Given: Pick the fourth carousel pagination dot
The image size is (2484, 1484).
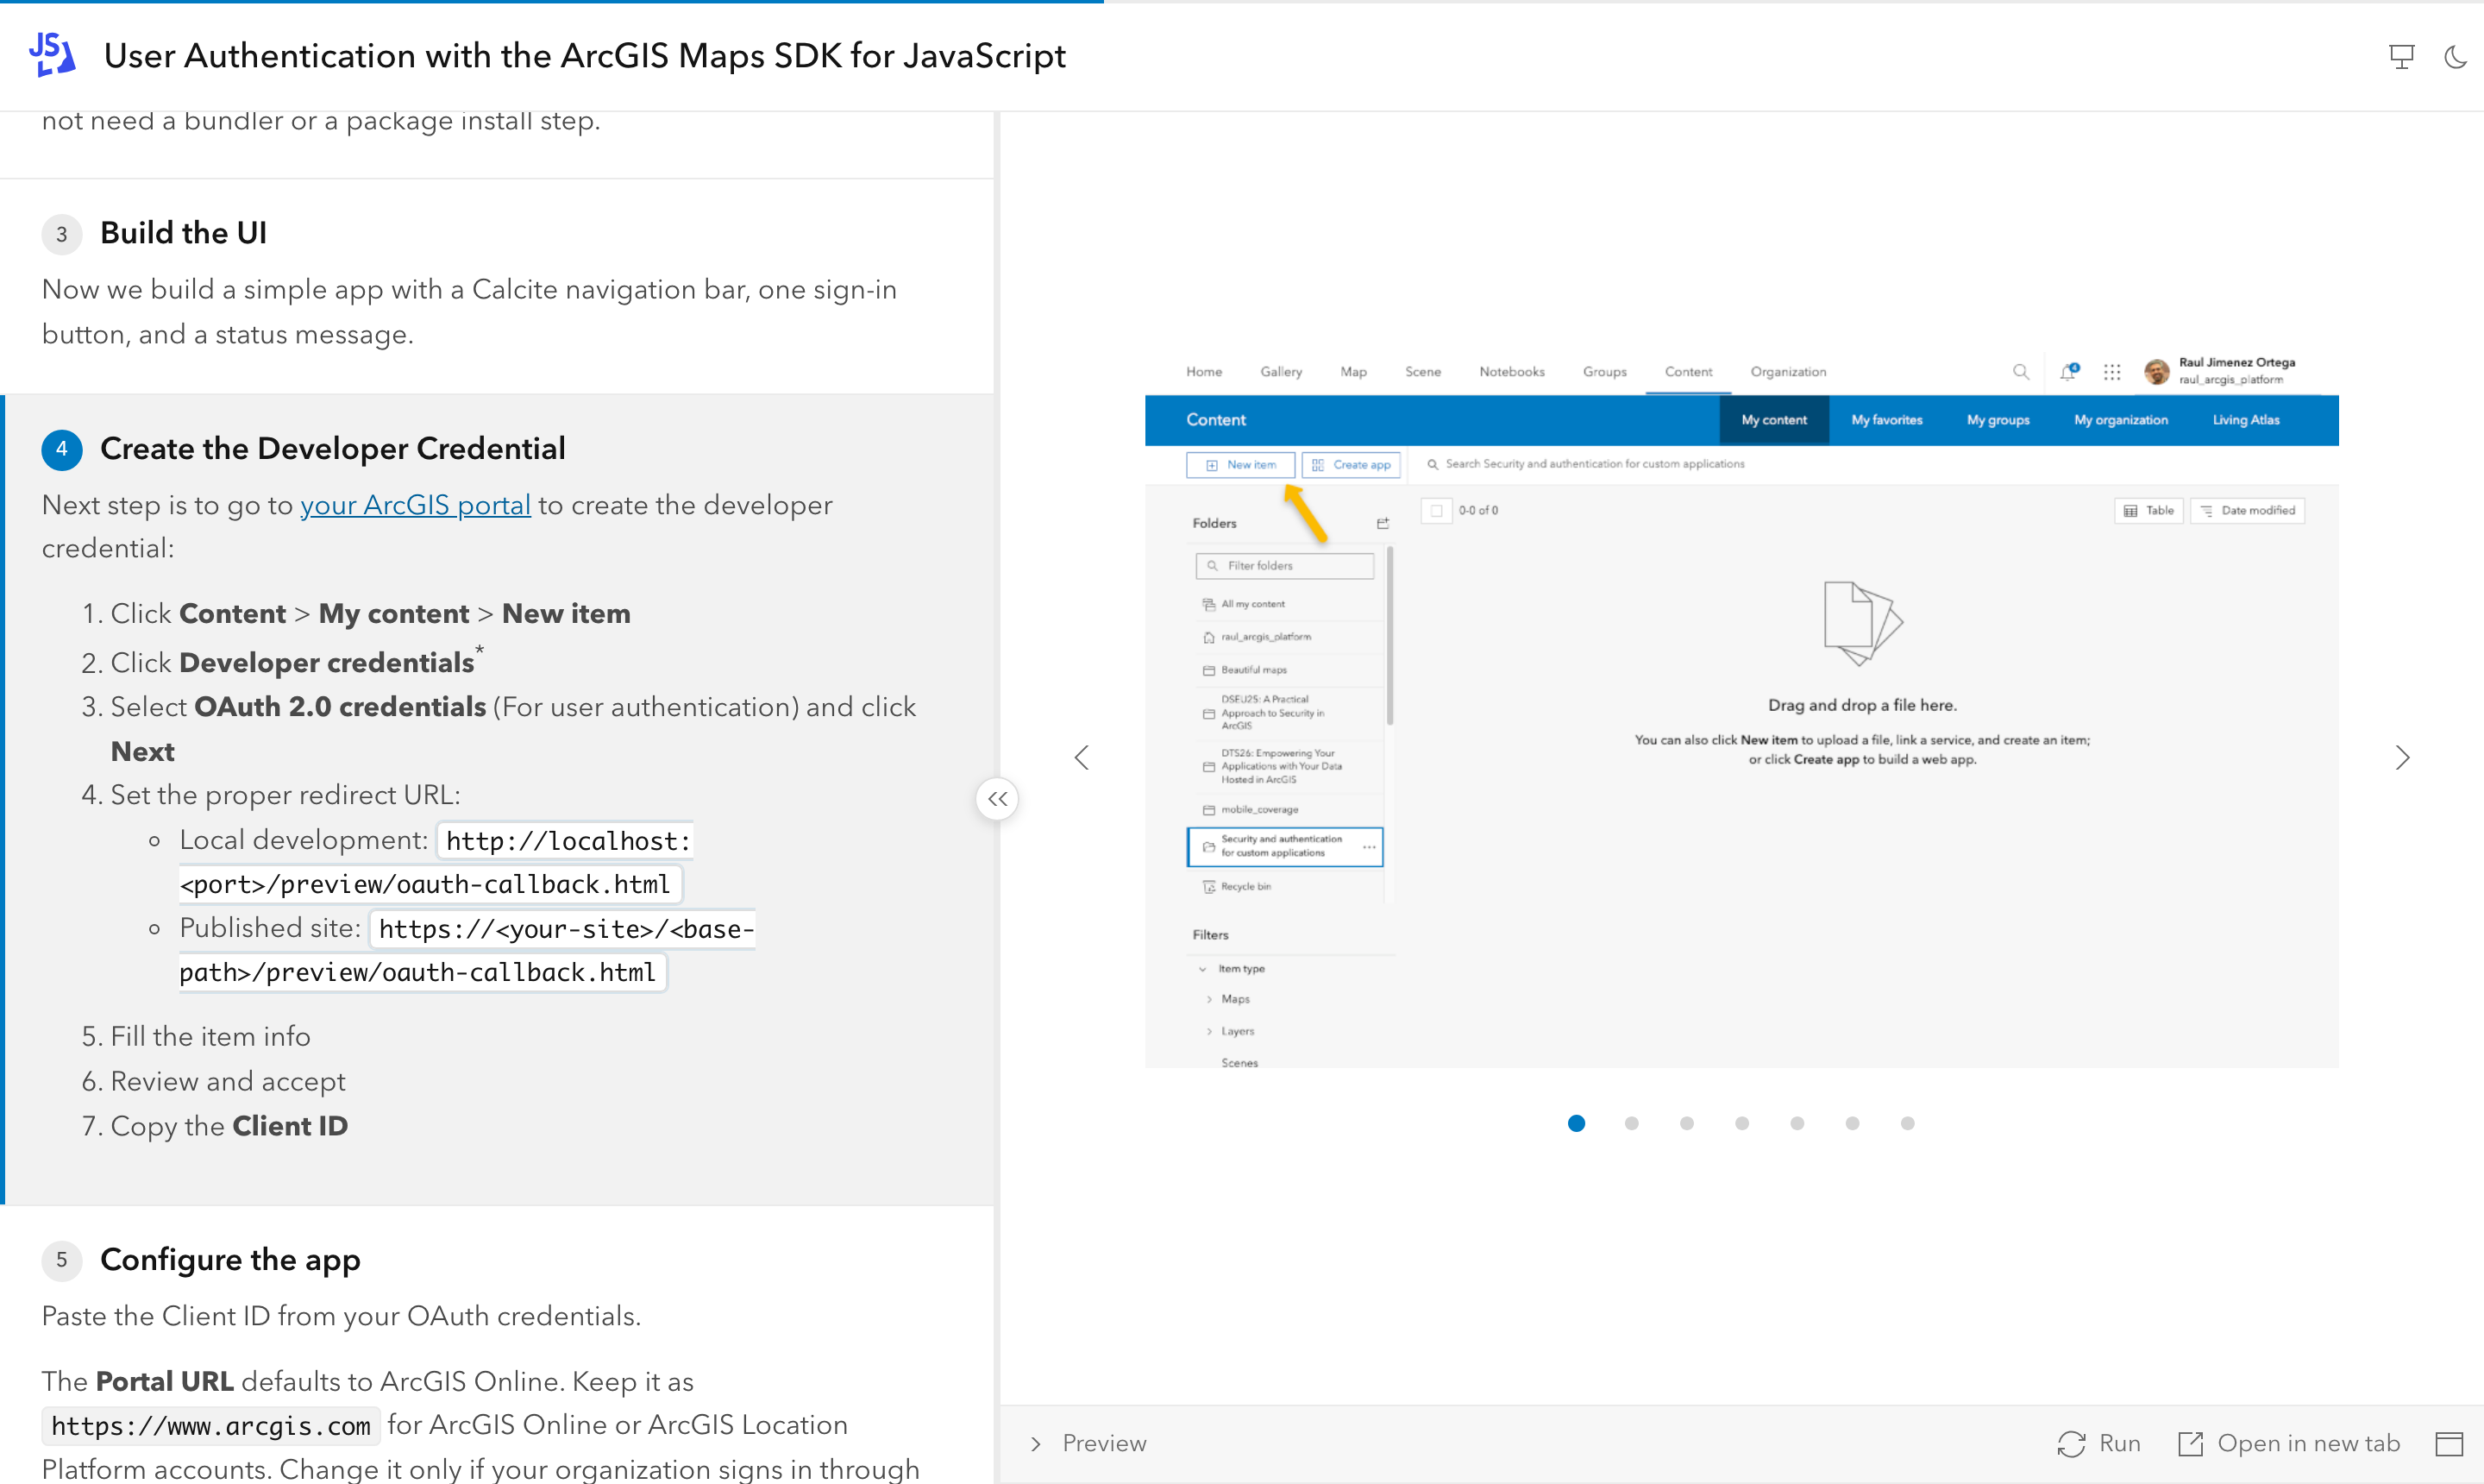Looking at the screenshot, I should [x=1741, y=1123].
